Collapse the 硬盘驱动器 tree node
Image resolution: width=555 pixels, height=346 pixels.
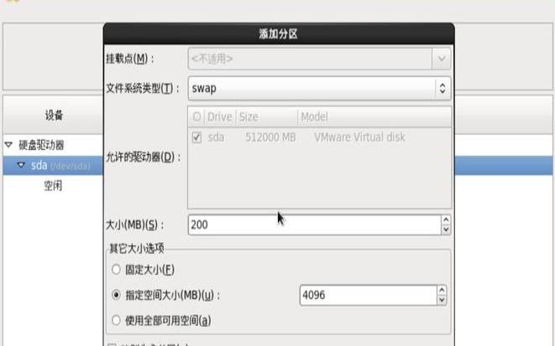[9, 144]
